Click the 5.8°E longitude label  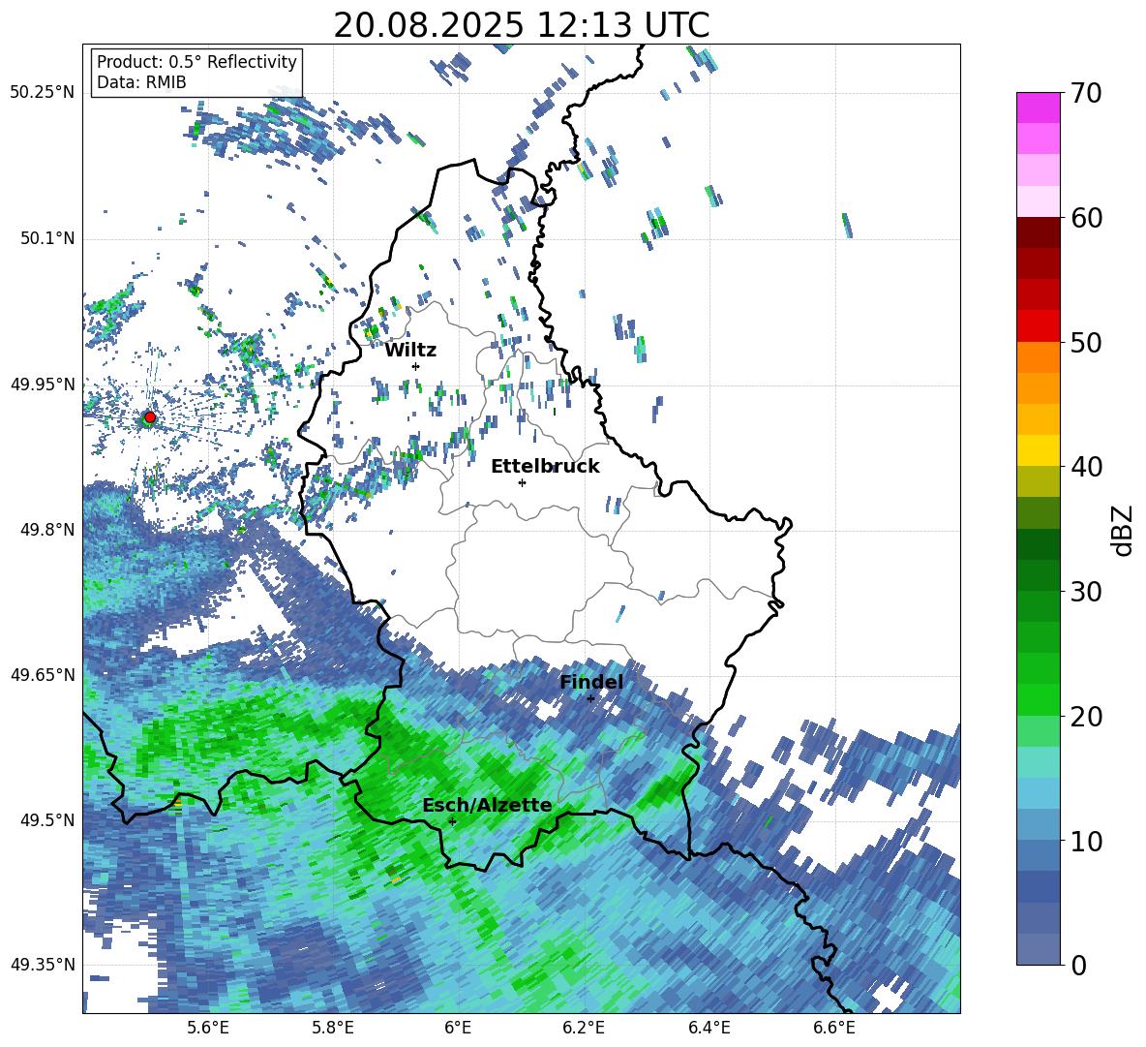[333, 1028]
